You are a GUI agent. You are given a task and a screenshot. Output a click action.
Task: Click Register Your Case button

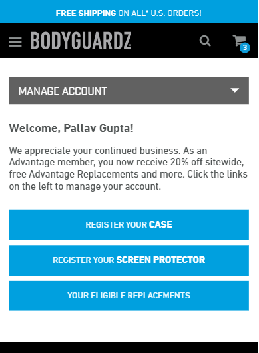[x=129, y=225]
